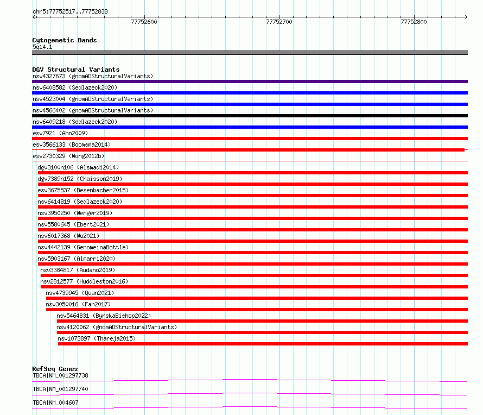Select nsv6414819 (Sedlazeck2020) label
This screenshot has height=415, width=483.
80,202
